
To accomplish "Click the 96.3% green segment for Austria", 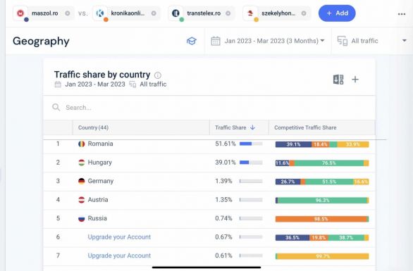I will [x=322, y=201].
